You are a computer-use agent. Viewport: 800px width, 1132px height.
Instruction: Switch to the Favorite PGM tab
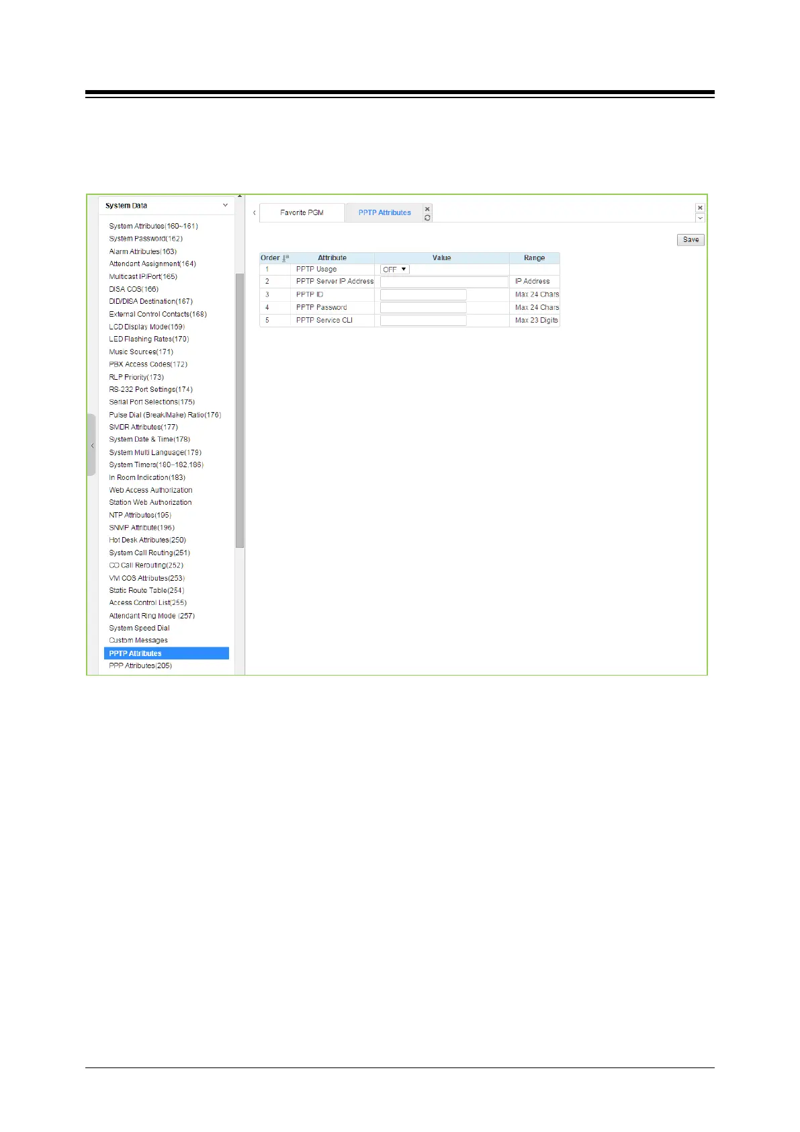[x=302, y=212]
